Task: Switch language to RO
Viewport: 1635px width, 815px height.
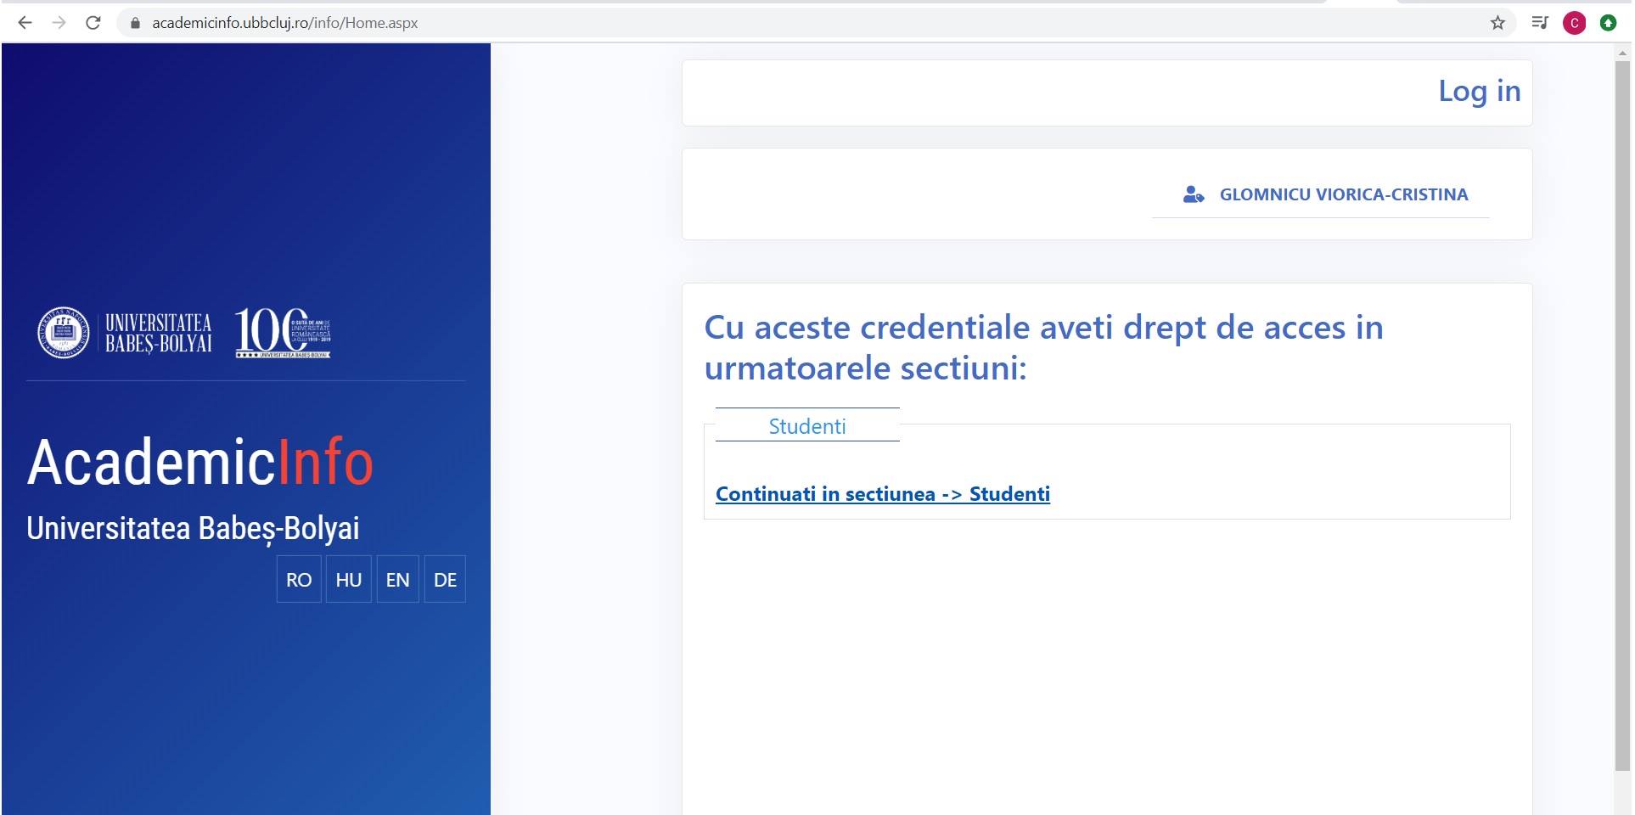Action: tap(299, 579)
